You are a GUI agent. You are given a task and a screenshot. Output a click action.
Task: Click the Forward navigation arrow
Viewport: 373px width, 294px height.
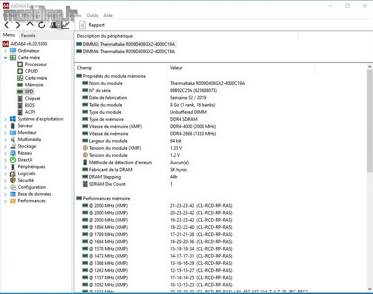coord(18,25)
